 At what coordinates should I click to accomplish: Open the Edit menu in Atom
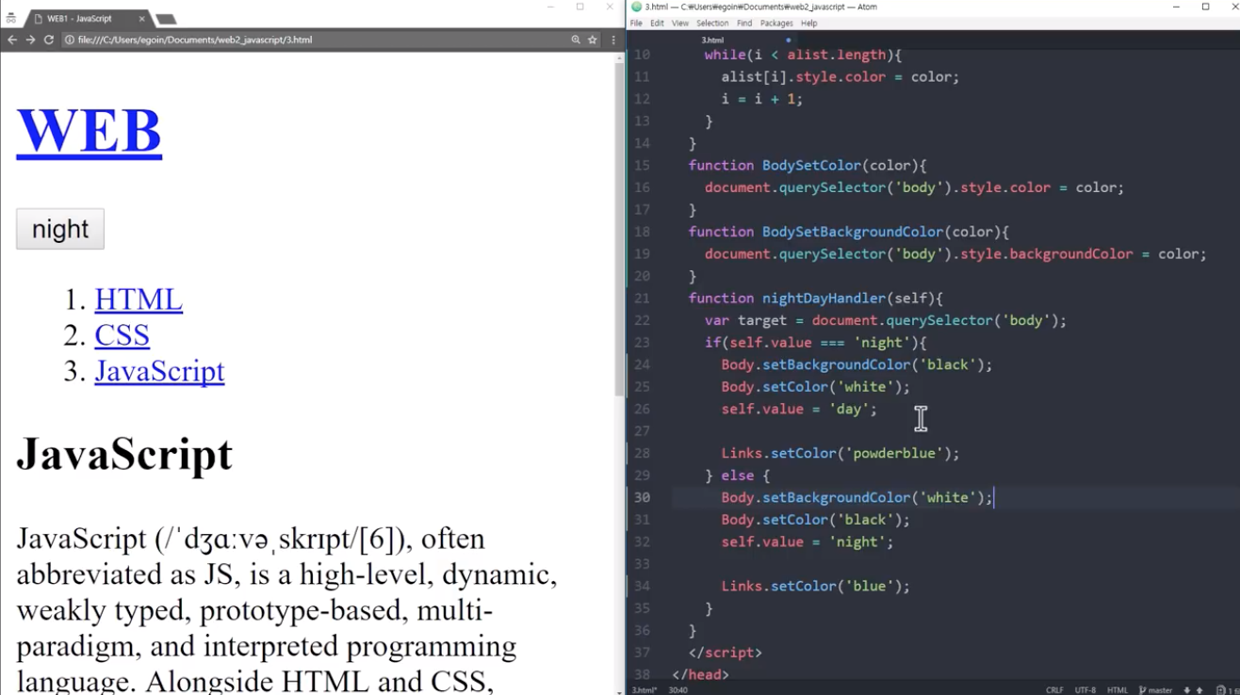(x=657, y=23)
